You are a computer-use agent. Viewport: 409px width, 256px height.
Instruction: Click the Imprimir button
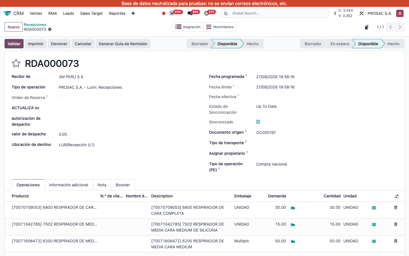tap(36, 44)
